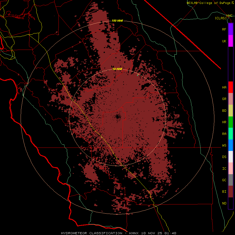The width and height of the screenshot is (235, 235).
Task: Click the radar site center spoke pattern
Action: coord(118,117)
